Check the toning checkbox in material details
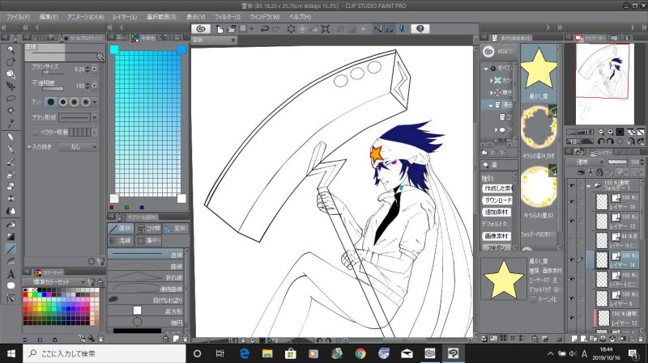The height and width of the screenshot is (363, 648). [x=533, y=299]
